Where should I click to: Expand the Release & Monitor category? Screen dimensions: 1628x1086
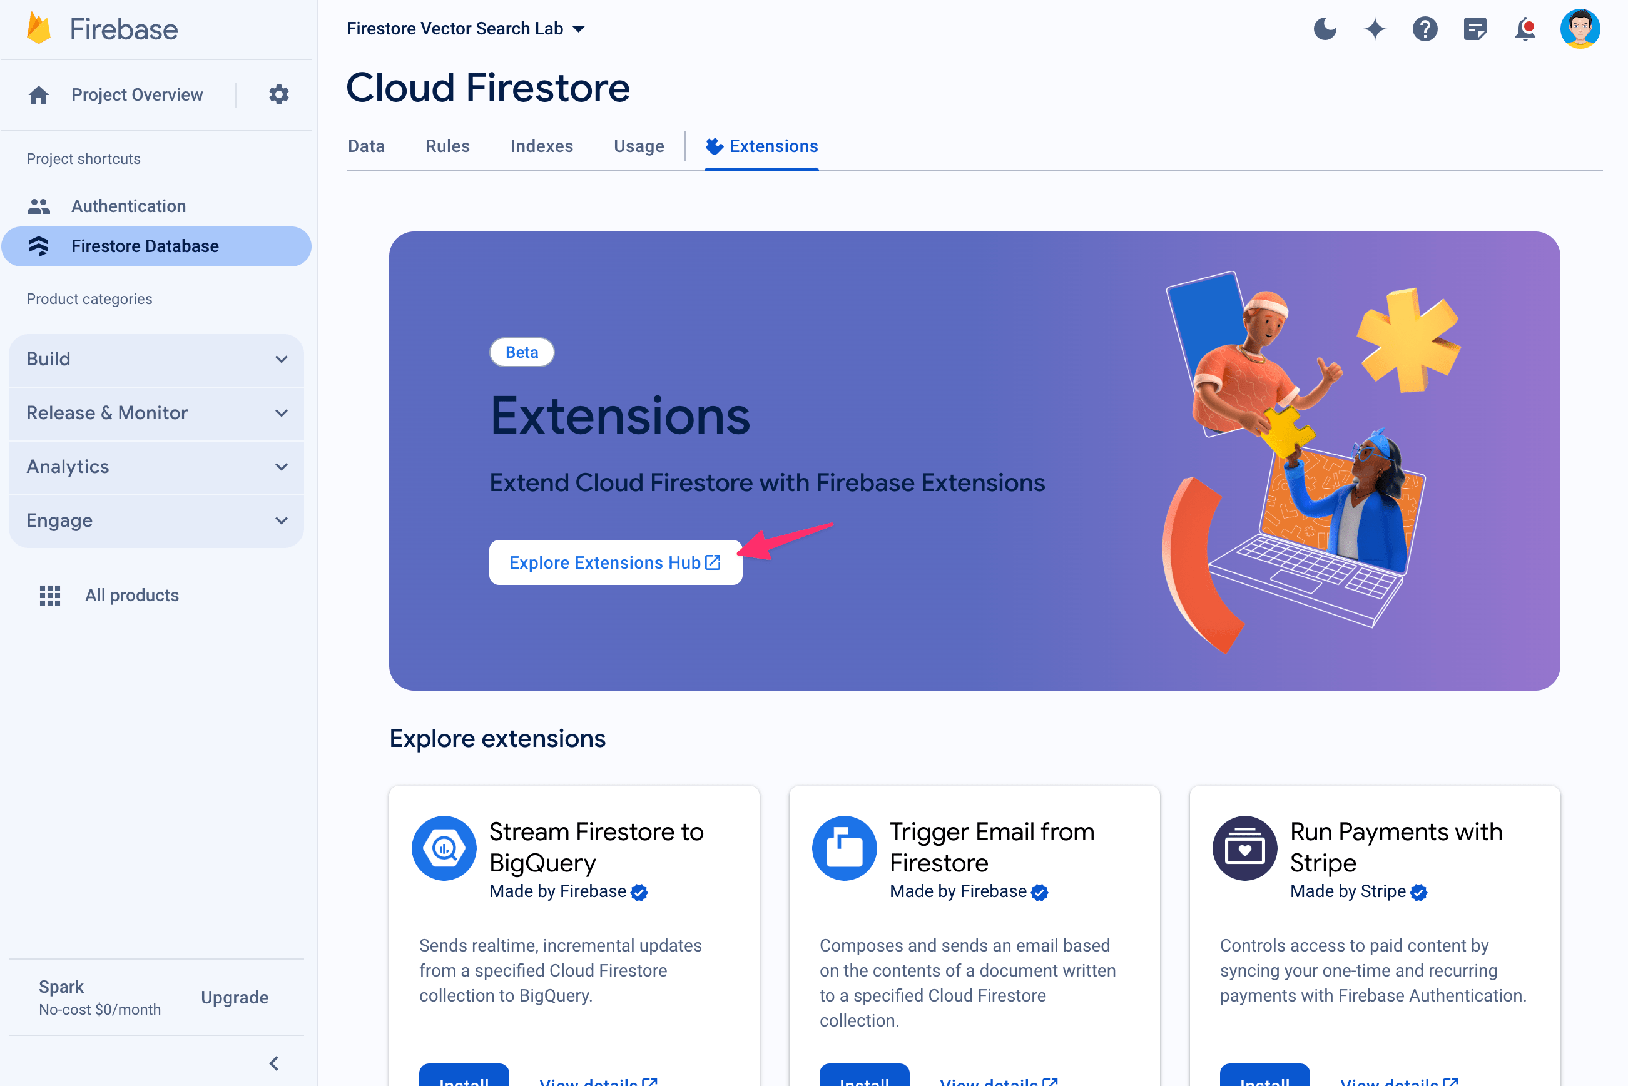158,412
